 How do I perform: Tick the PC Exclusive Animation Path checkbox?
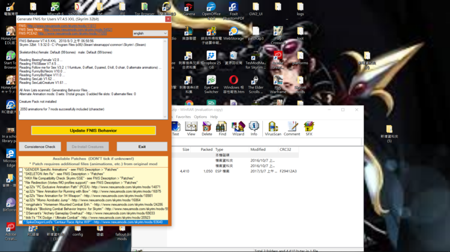(x=20, y=187)
